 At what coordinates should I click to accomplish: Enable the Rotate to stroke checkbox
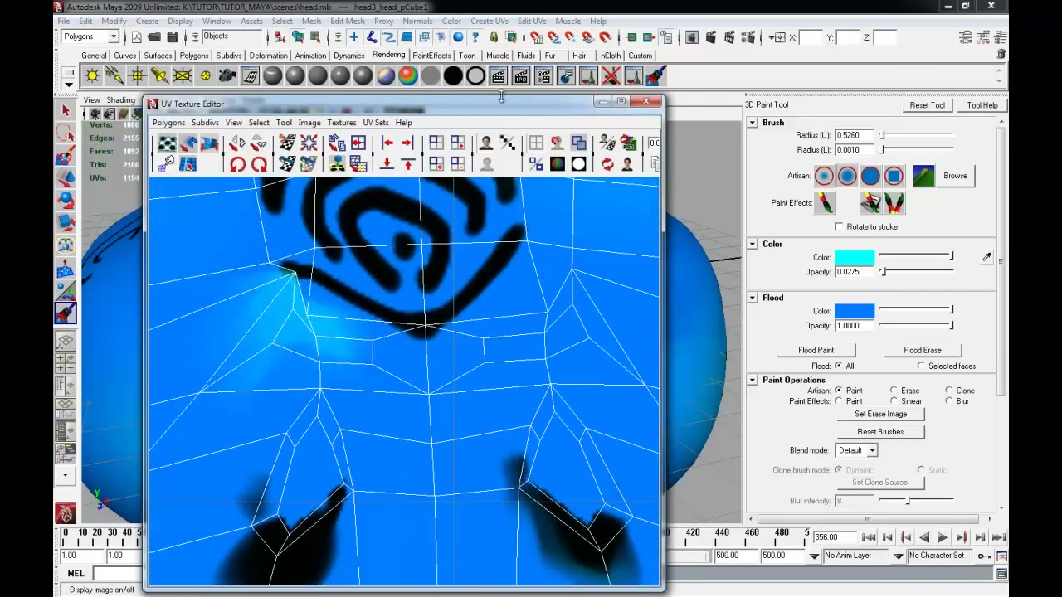click(x=839, y=226)
